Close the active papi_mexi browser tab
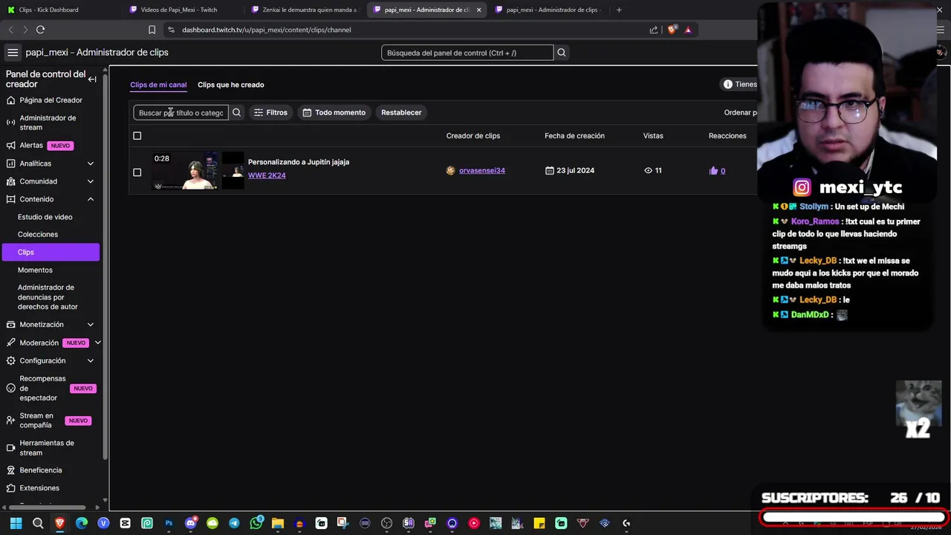 [478, 10]
